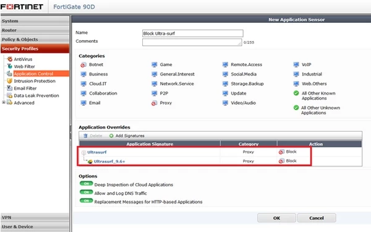371x232 pixels.
Task: Click the P2P category monitor icon
Action: click(x=154, y=93)
